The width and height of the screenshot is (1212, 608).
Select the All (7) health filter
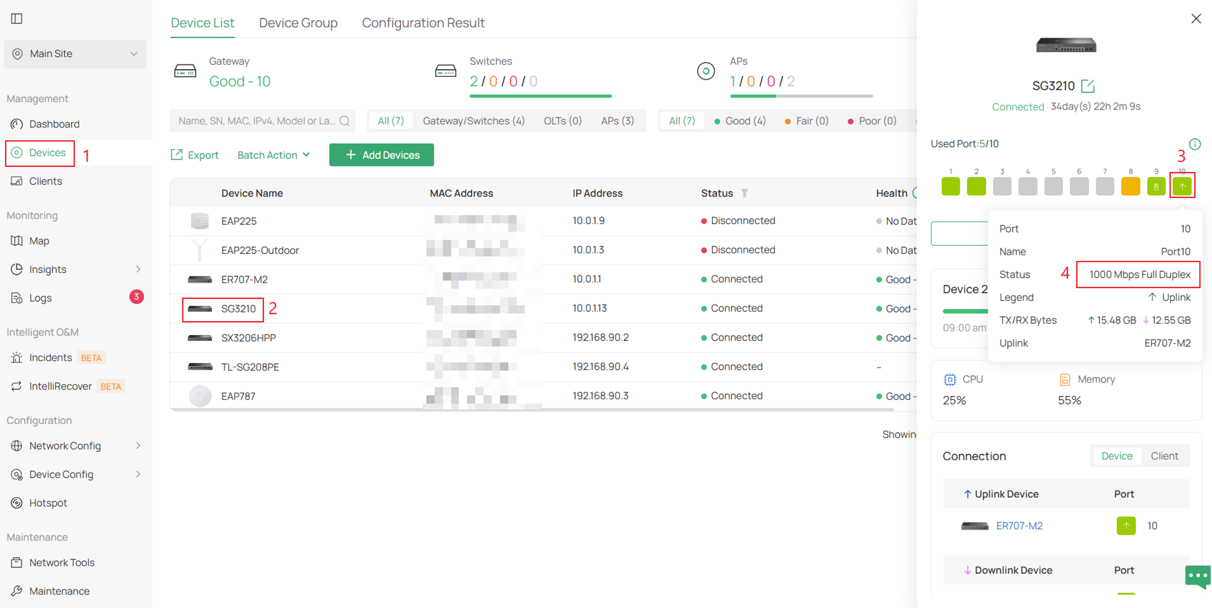682,121
